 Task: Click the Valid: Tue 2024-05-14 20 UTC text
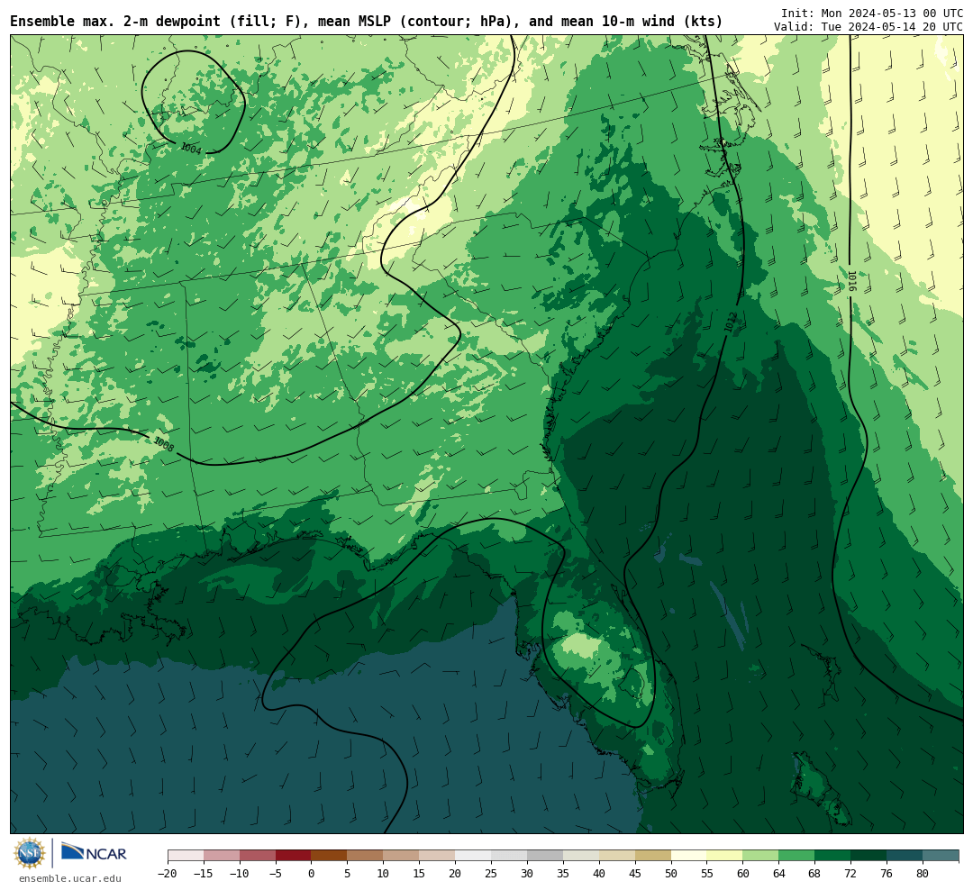coord(868,27)
